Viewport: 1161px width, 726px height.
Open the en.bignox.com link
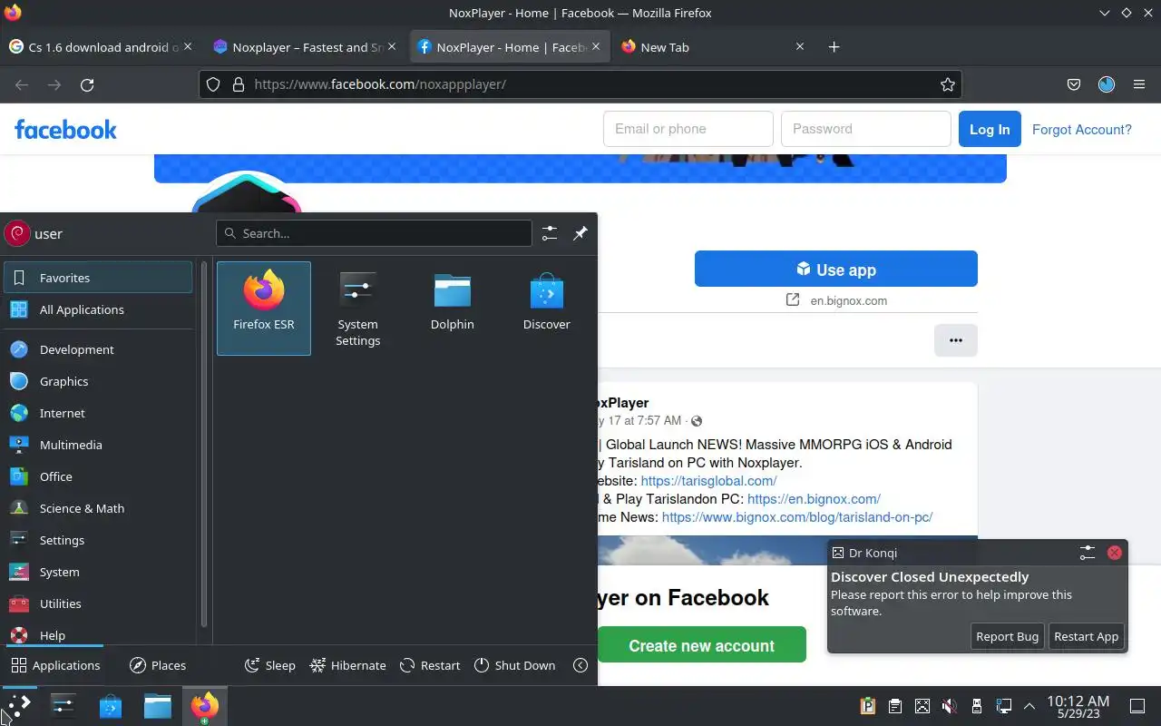coord(848,300)
